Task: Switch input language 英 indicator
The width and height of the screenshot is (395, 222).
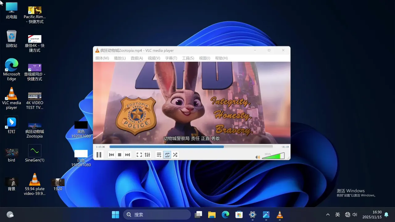Action: click(338, 215)
